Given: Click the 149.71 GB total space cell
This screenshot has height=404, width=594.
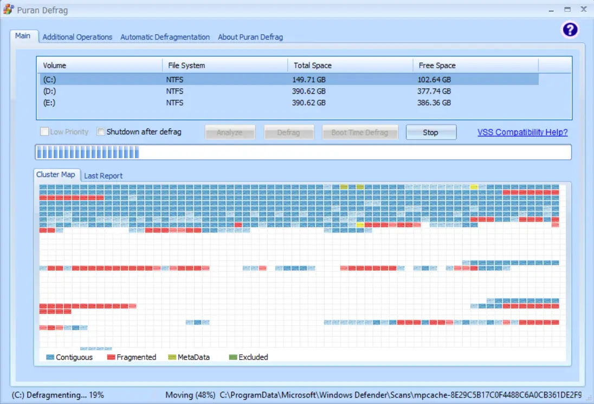Looking at the screenshot, I should [309, 80].
